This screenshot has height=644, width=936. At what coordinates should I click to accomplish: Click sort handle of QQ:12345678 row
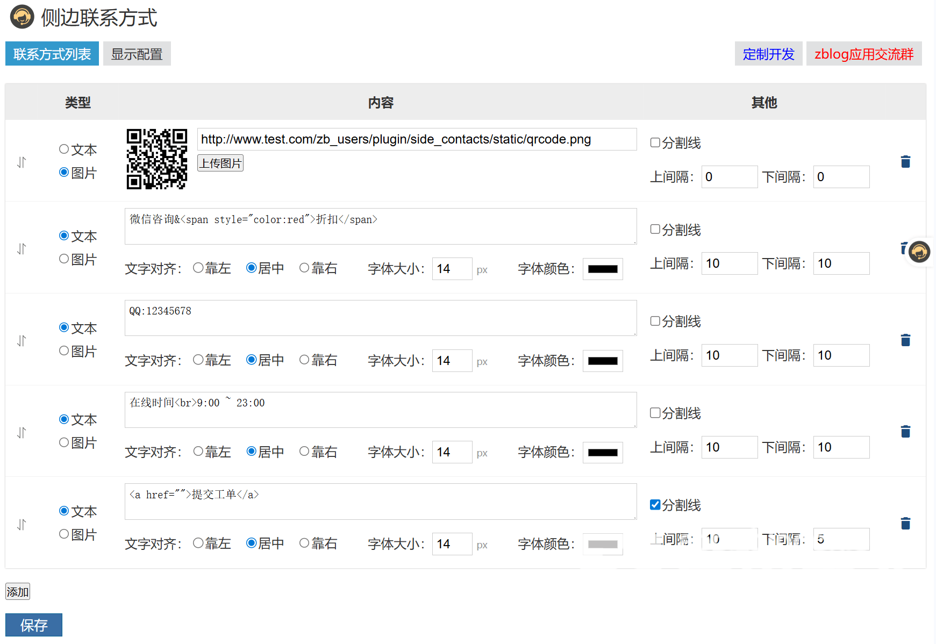coord(22,341)
